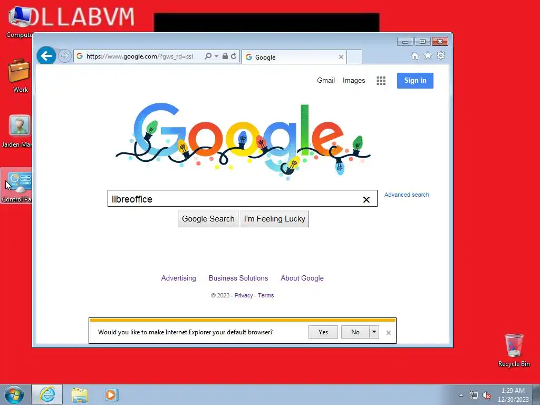Open About Google link
The height and width of the screenshot is (405, 540).
[302, 278]
